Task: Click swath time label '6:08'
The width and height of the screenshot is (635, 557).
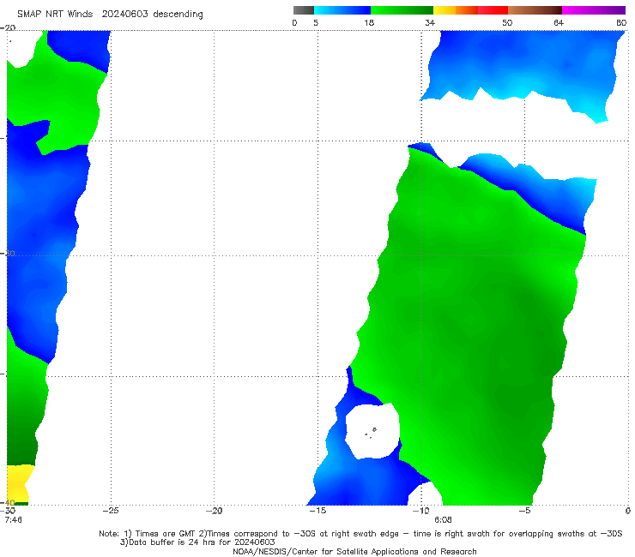Action: 443,520
